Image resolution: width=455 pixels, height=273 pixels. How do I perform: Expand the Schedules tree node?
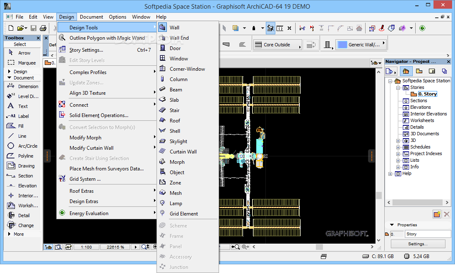click(x=398, y=147)
